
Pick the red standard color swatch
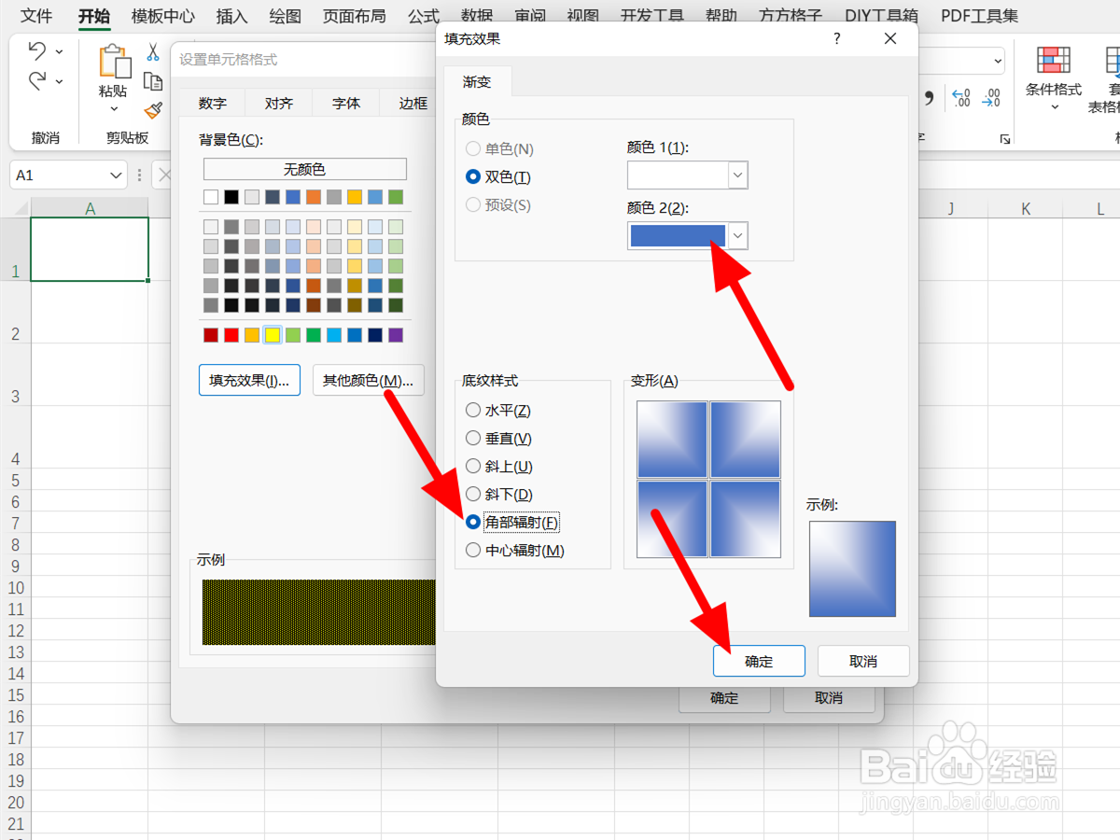(x=231, y=335)
